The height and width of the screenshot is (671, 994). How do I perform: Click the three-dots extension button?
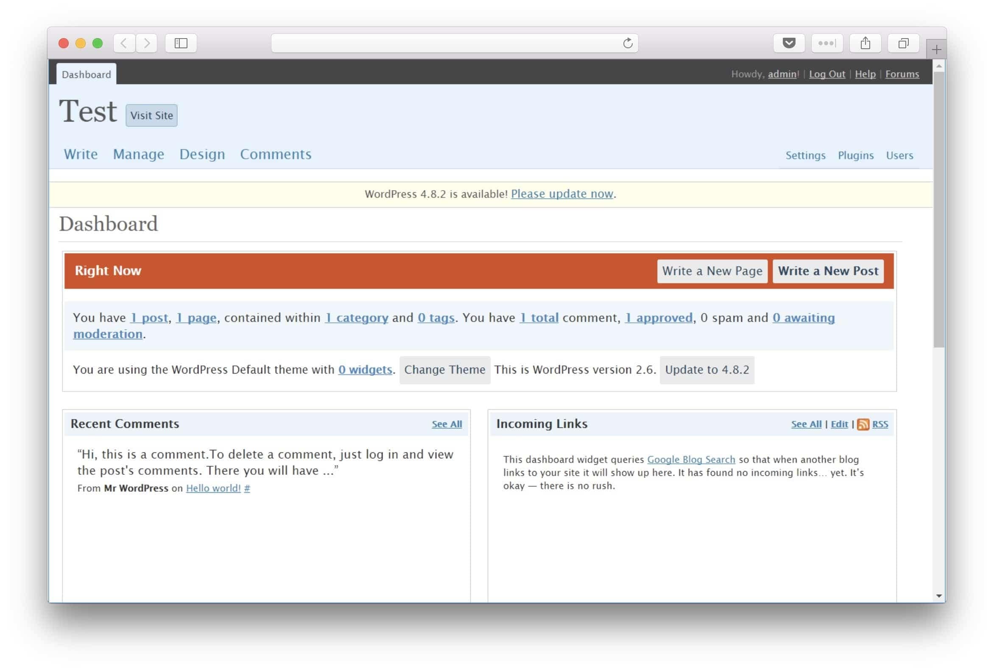point(827,43)
